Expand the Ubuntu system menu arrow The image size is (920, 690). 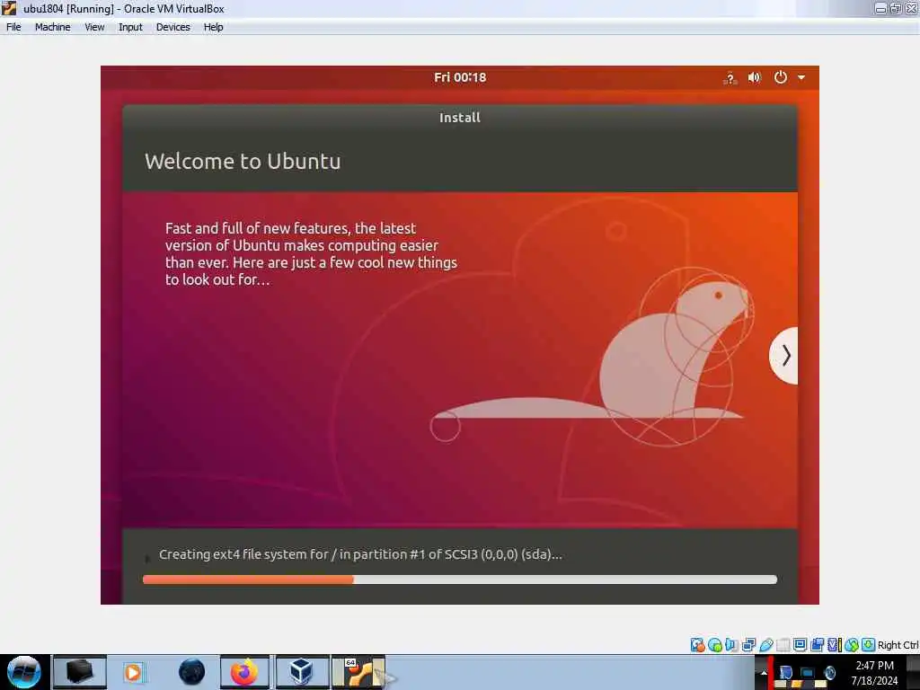[x=801, y=77]
